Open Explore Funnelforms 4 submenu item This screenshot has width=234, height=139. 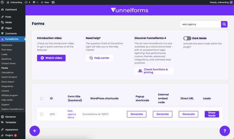[x=12, y=109]
